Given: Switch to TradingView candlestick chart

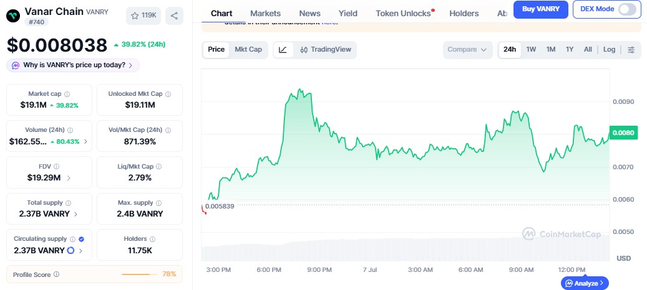Looking at the screenshot, I should (x=326, y=50).
